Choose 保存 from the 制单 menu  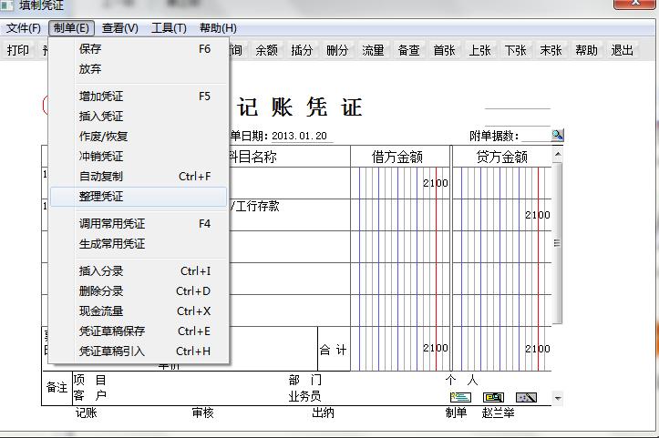point(139,48)
